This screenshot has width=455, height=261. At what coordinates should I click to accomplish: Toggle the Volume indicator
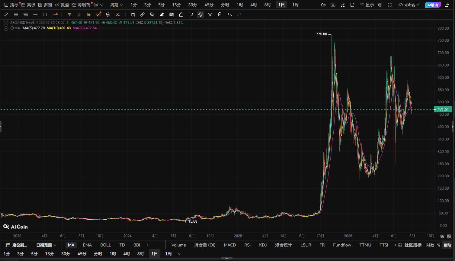pyautogui.click(x=179, y=245)
